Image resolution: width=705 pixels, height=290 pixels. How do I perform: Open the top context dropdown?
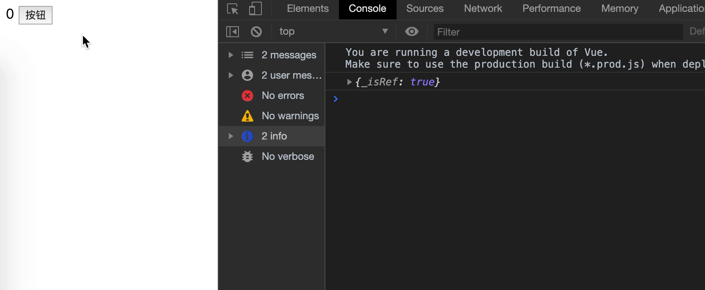333,32
